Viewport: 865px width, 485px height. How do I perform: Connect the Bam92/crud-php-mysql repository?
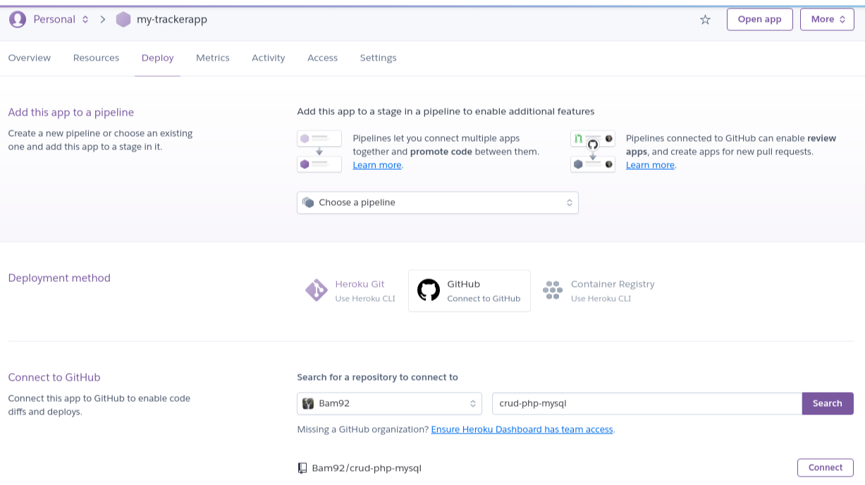click(x=826, y=467)
